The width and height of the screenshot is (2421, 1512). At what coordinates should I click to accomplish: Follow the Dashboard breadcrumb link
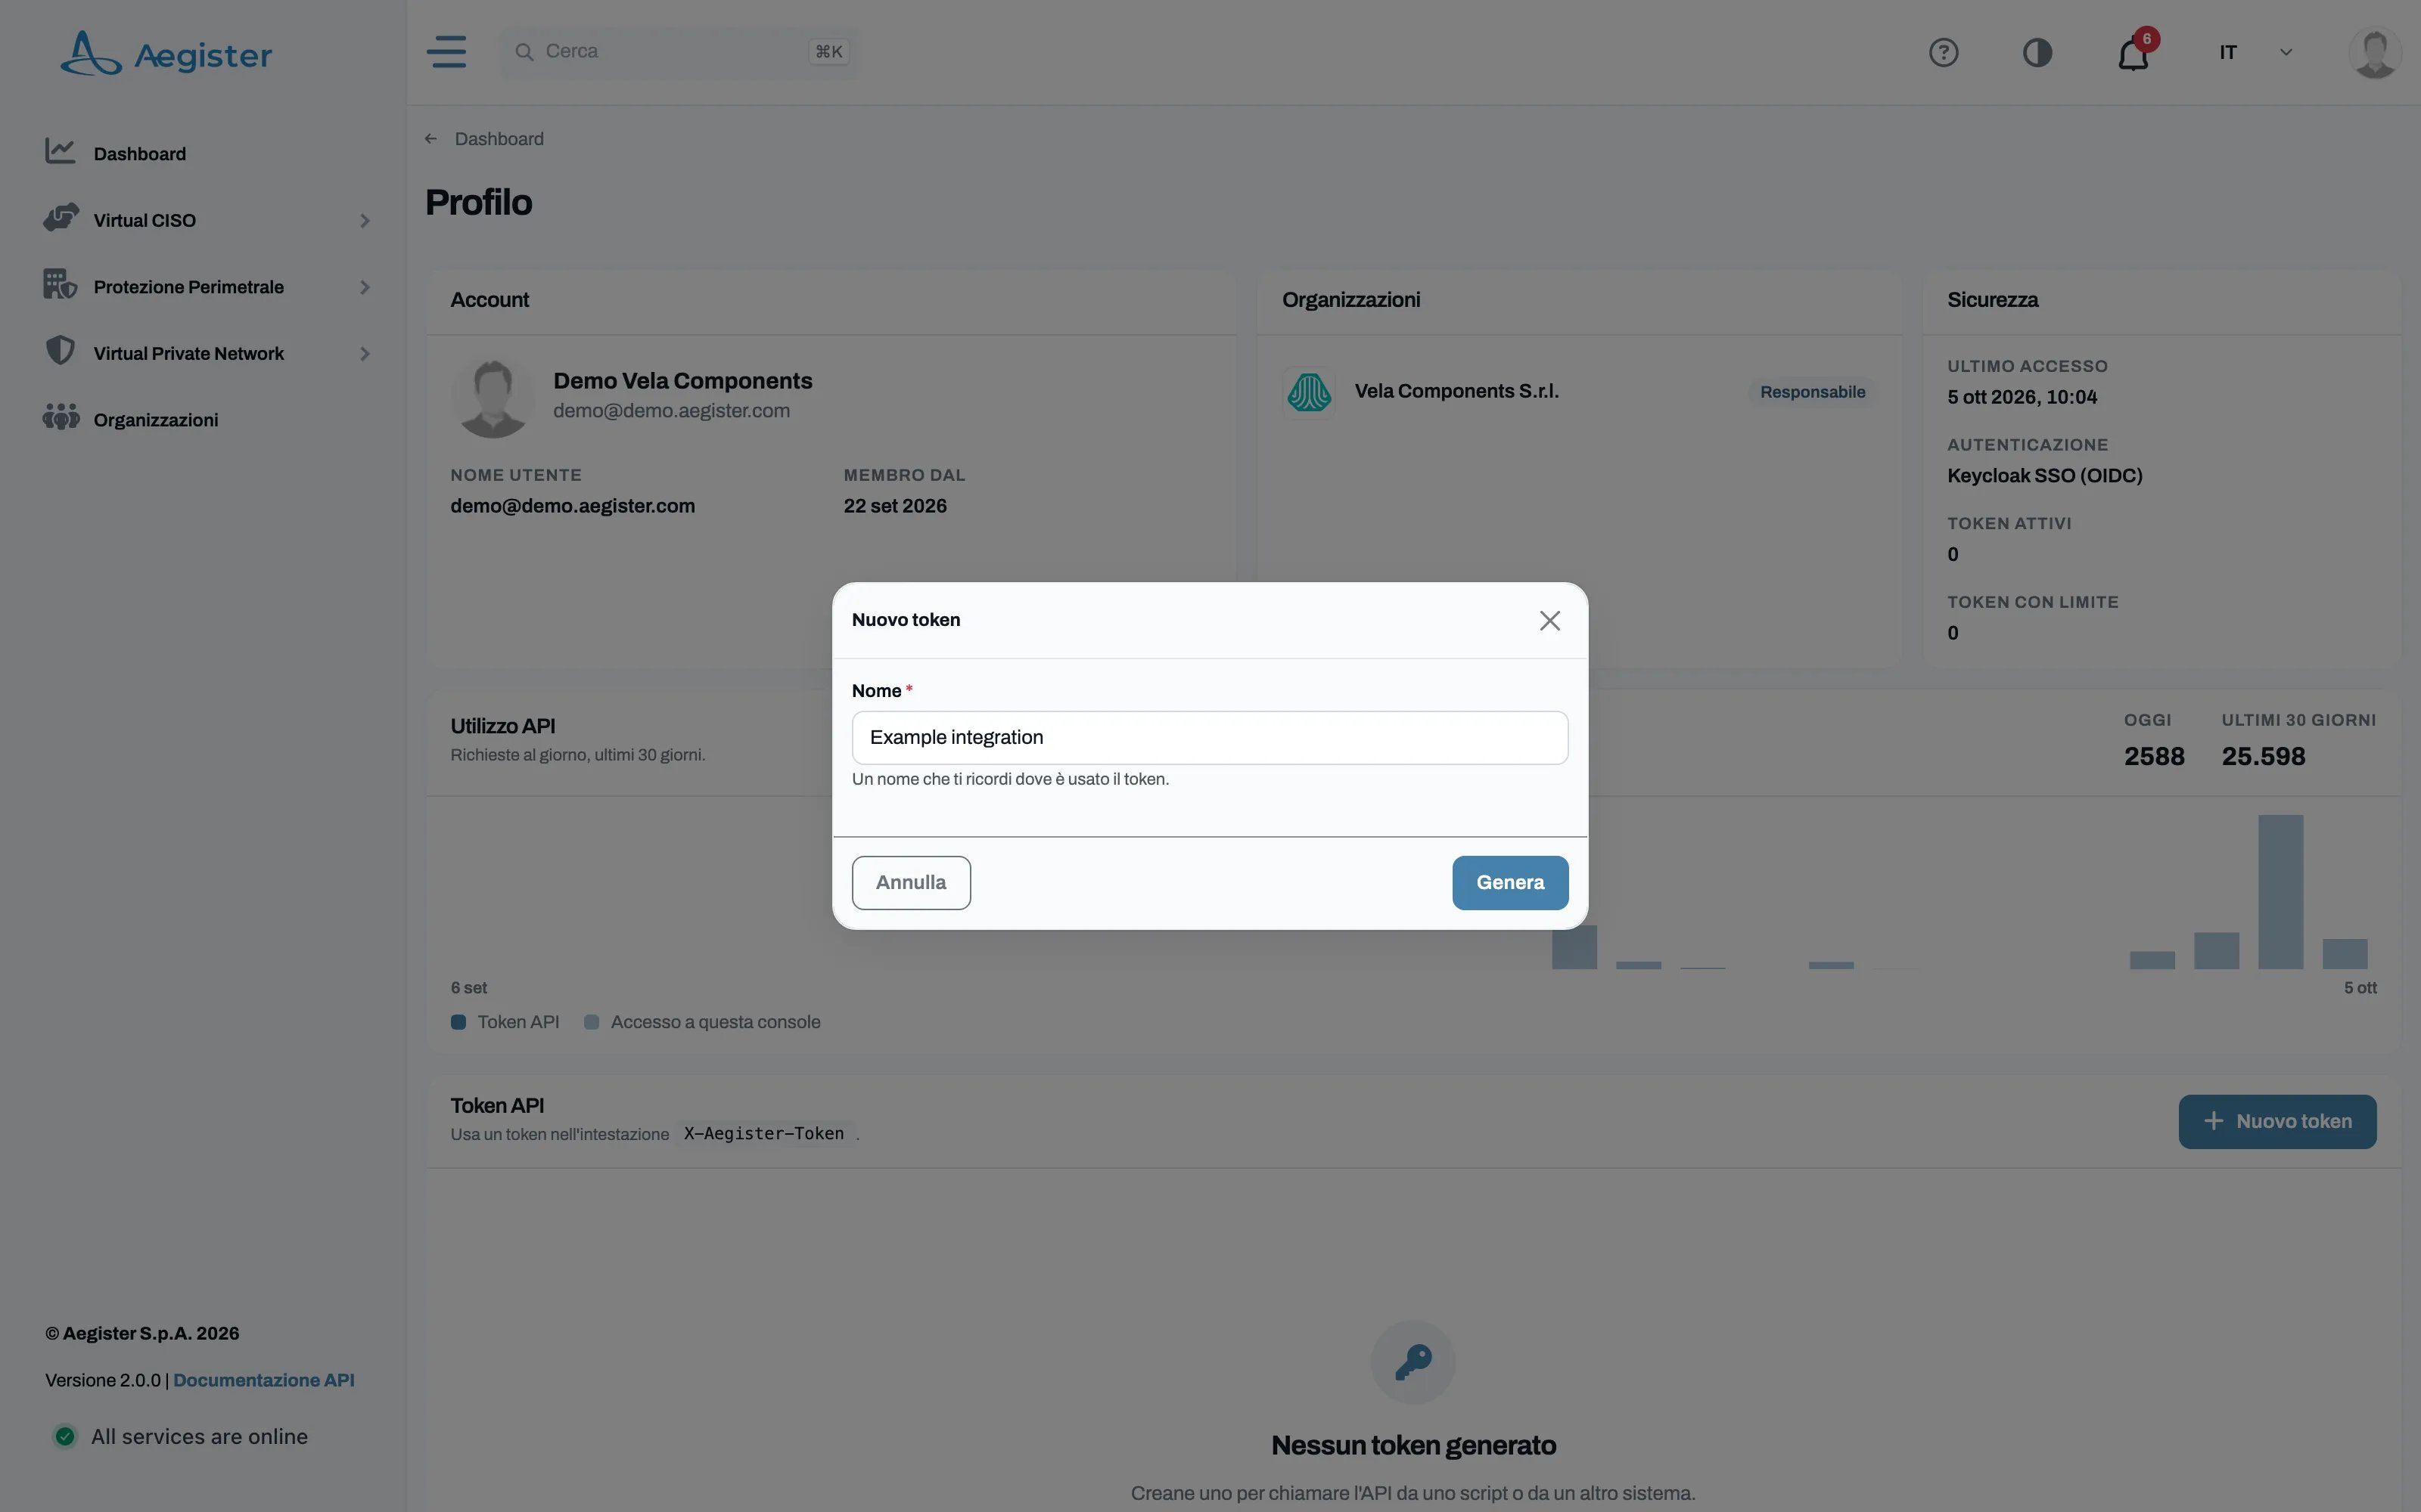pyautogui.click(x=499, y=139)
